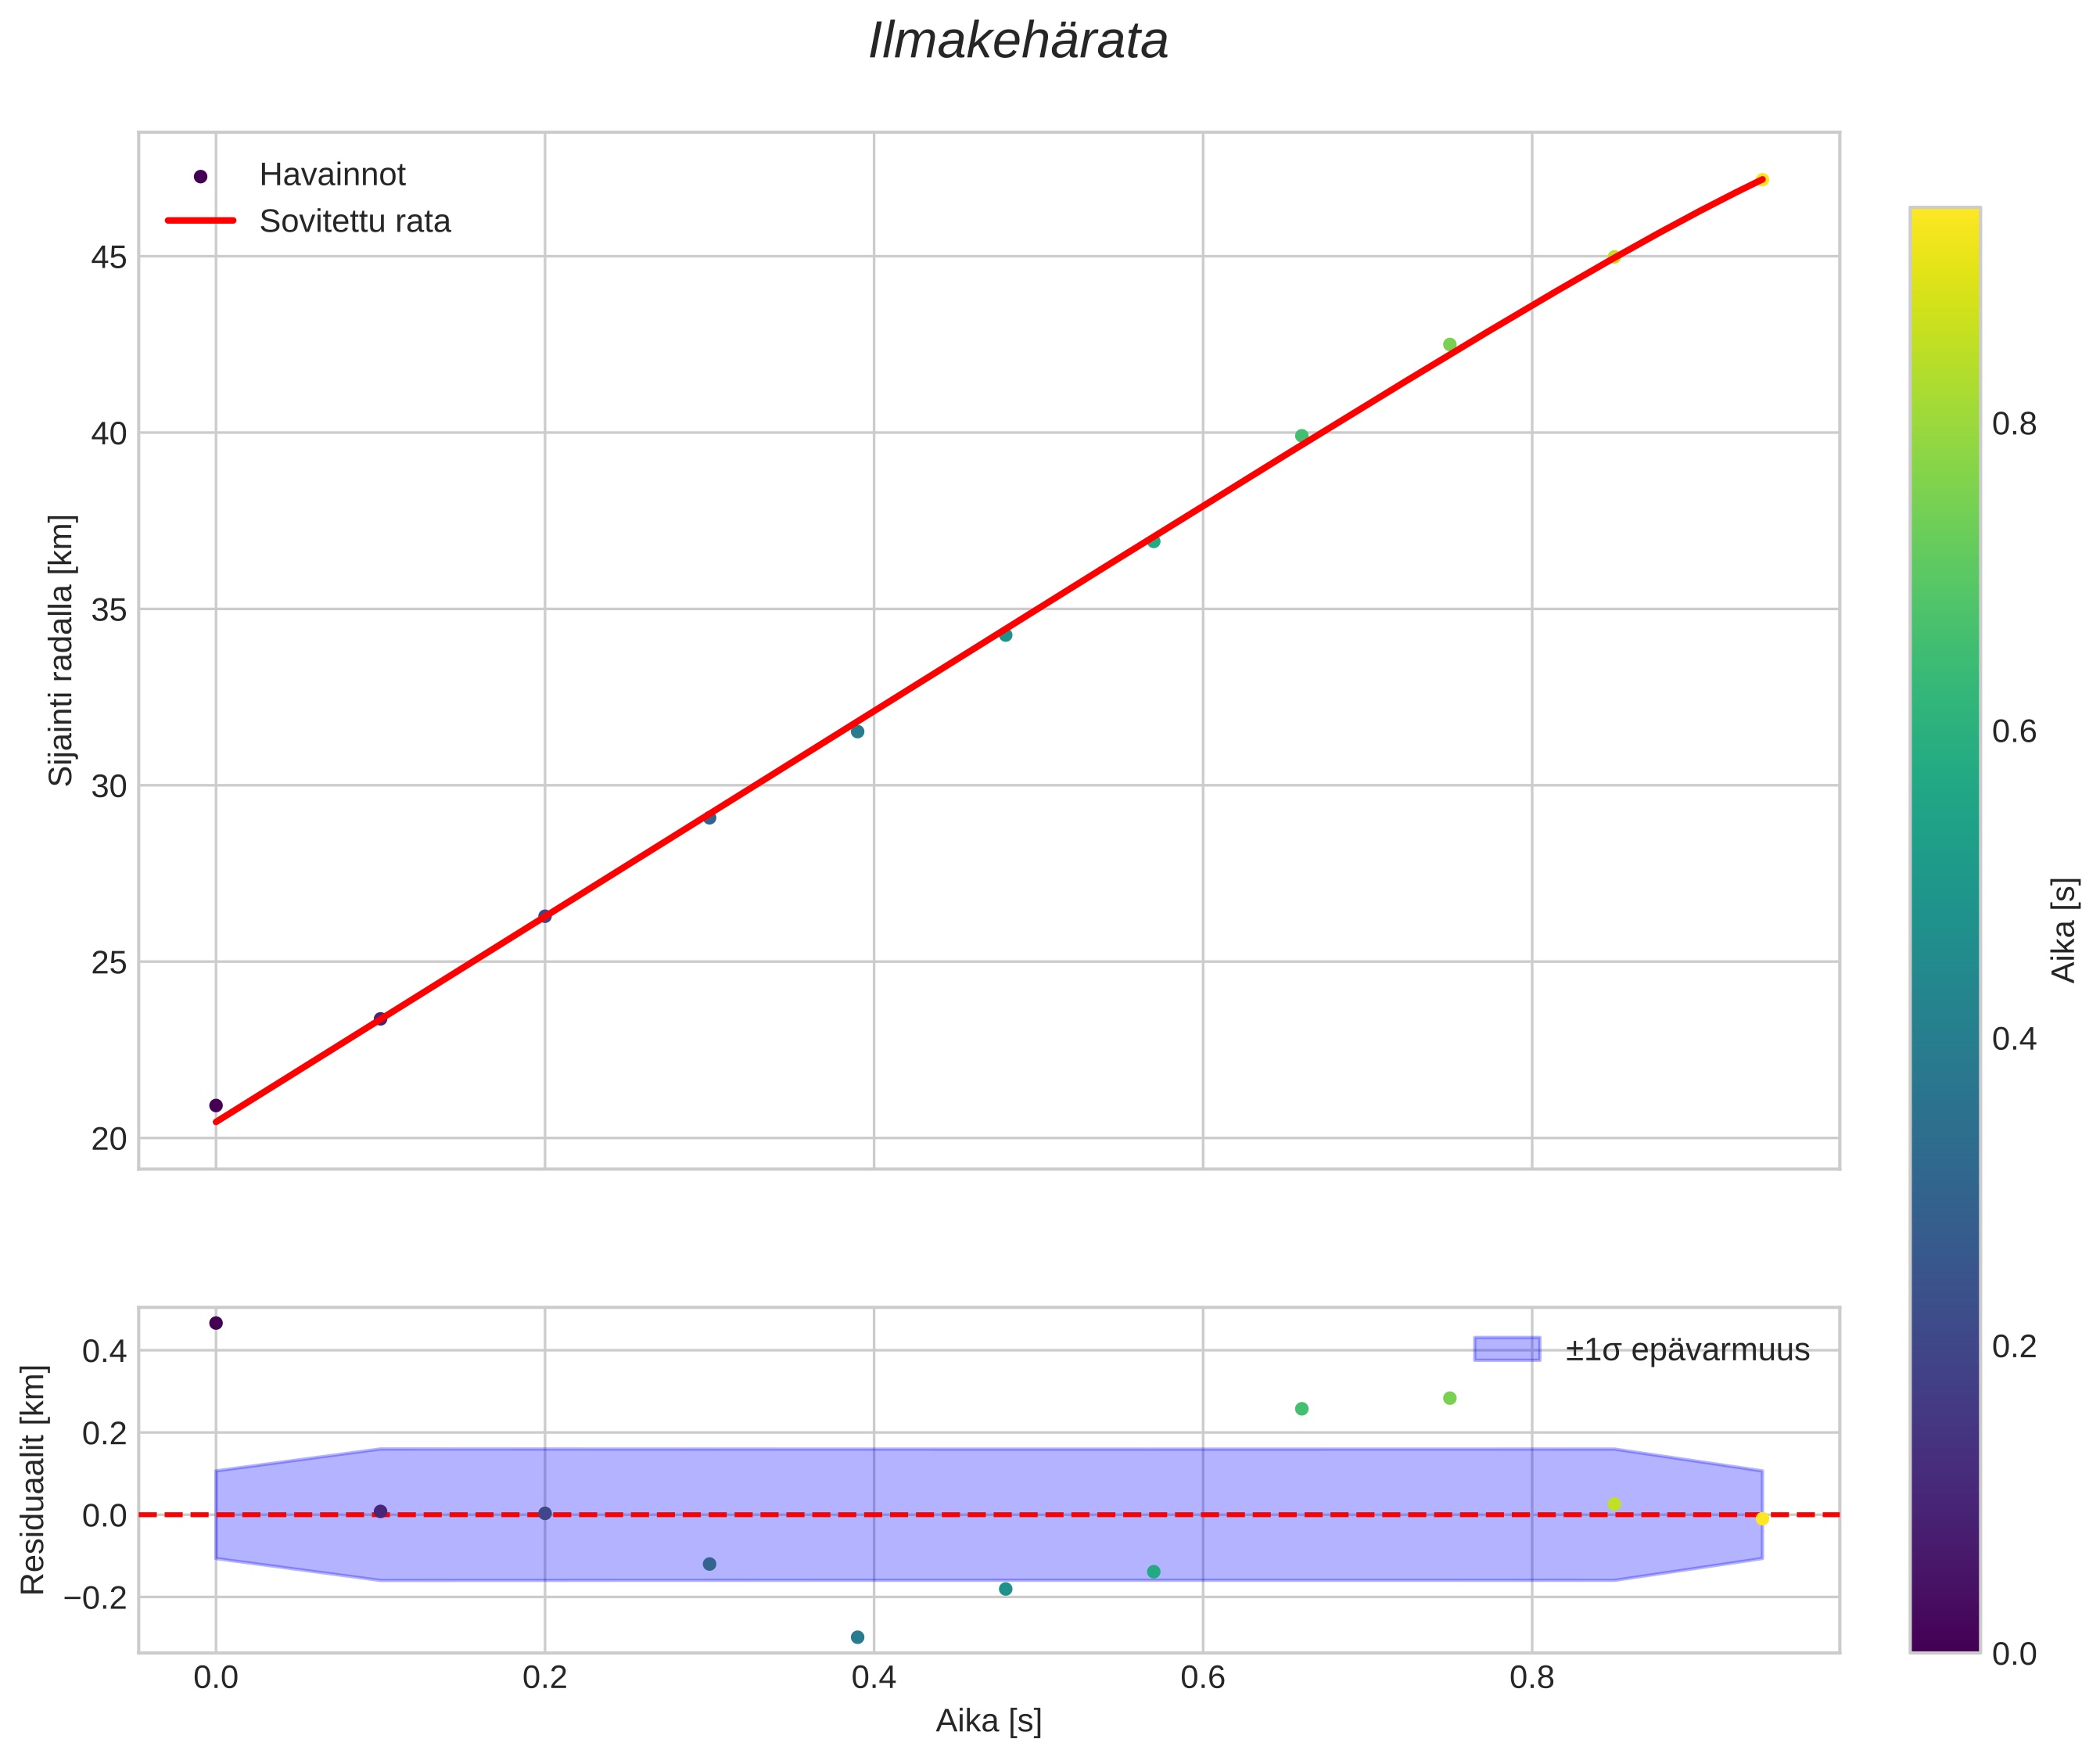Click the Havainnot legend marker dot
This screenshot has height=1757, width=2100.
(x=200, y=177)
